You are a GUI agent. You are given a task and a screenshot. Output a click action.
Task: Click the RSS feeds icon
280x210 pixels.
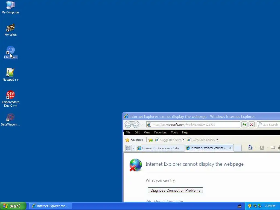click(262, 147)
